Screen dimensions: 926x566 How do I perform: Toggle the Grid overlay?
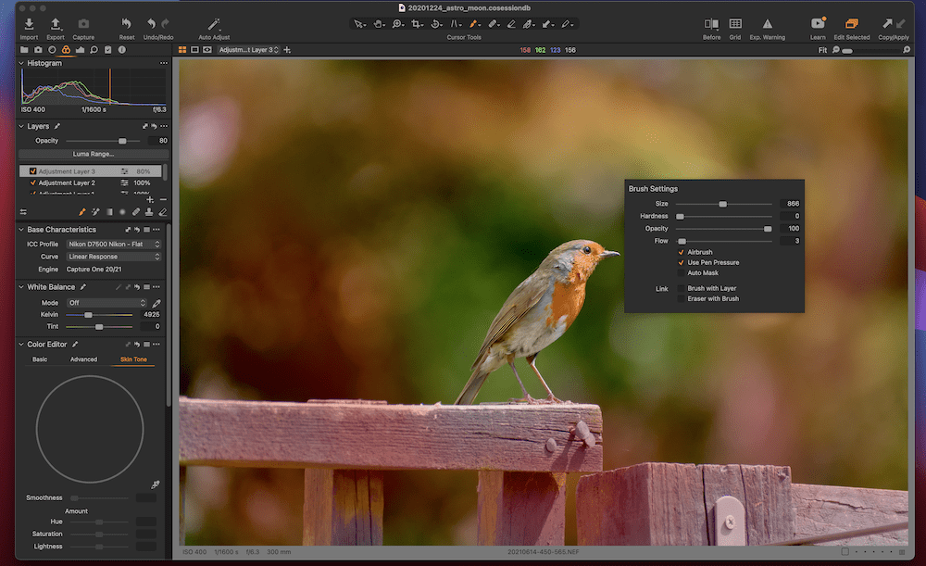point(734,23)
